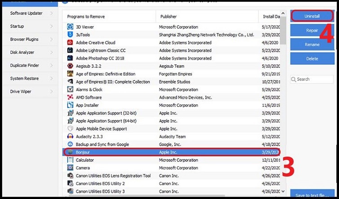Click the AMD Software icon

point(70,97)
